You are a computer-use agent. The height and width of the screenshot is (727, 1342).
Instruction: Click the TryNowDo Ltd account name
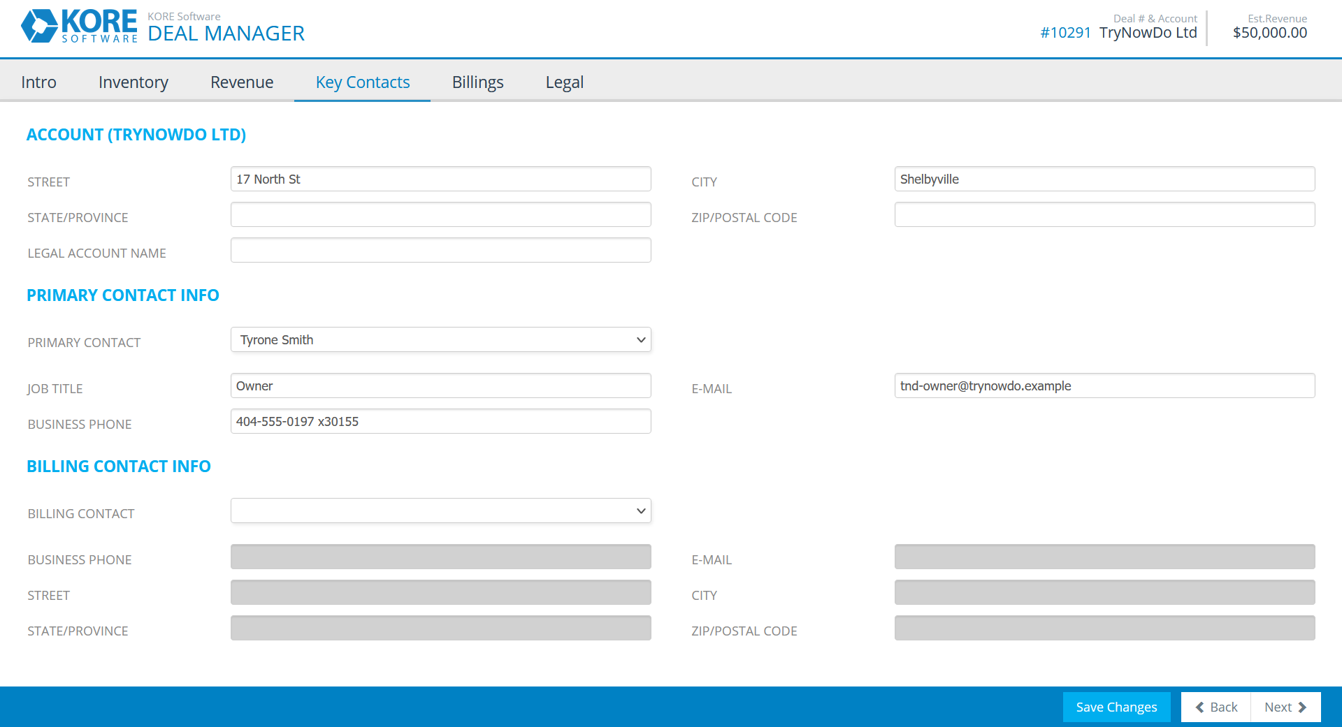pyautogui.click(x=1148, y=33)
